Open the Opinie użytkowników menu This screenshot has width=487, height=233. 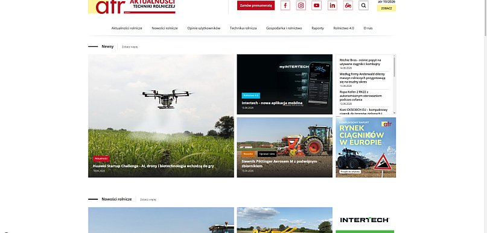coord(204,28)
